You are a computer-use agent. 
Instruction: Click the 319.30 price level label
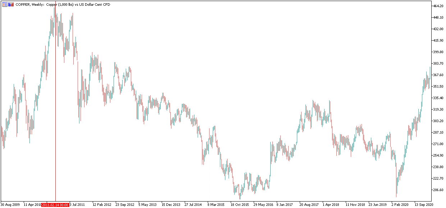click(439, 110)
